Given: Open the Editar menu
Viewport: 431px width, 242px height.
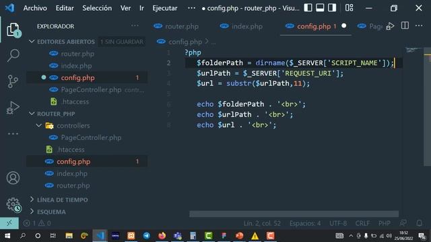Looking at the screenshot, I should 65,8.
